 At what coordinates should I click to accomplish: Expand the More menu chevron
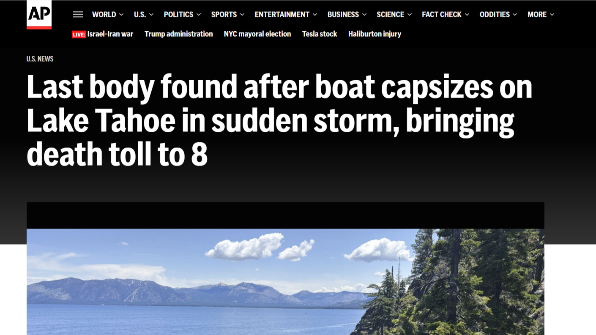pos(552,15)
